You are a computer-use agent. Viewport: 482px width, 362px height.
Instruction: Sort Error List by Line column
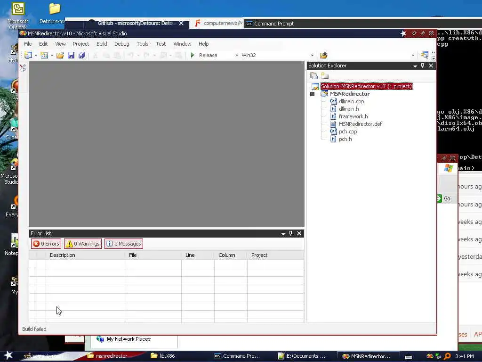pos(198,255)
